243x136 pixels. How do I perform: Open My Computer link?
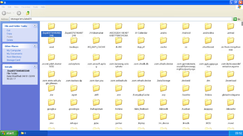pyautogui.click(x=14, y=50)
